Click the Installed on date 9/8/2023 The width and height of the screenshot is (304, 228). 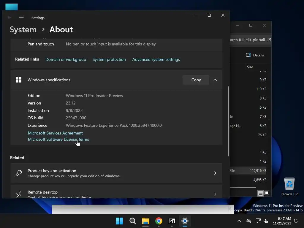74,110
